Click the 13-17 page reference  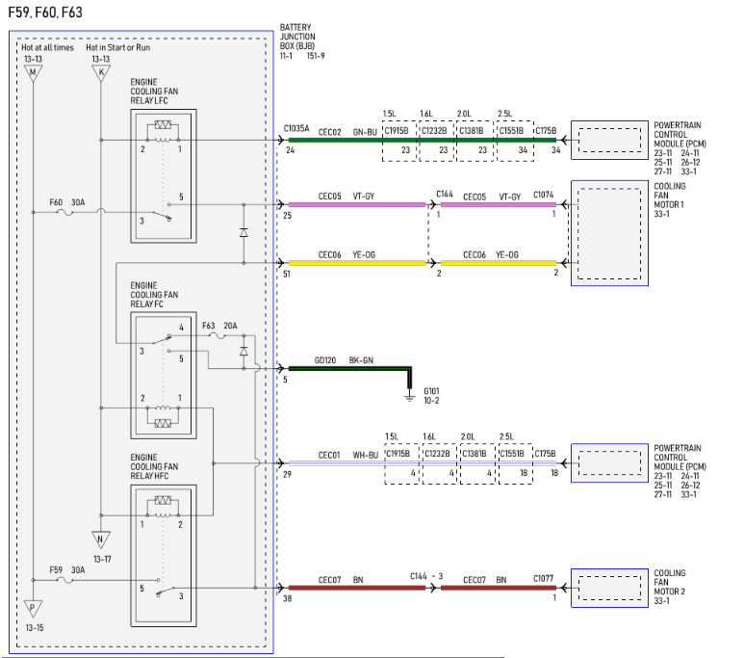click(x=102, y=559)
